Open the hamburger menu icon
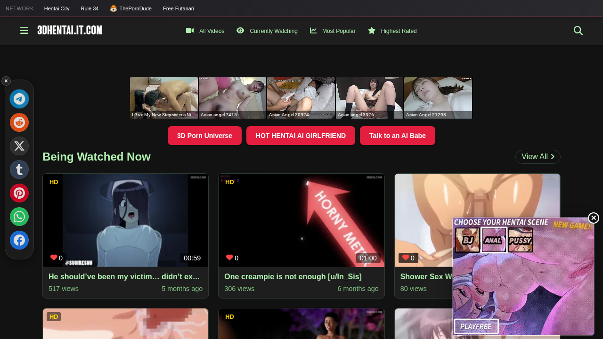 pos(24,31)
